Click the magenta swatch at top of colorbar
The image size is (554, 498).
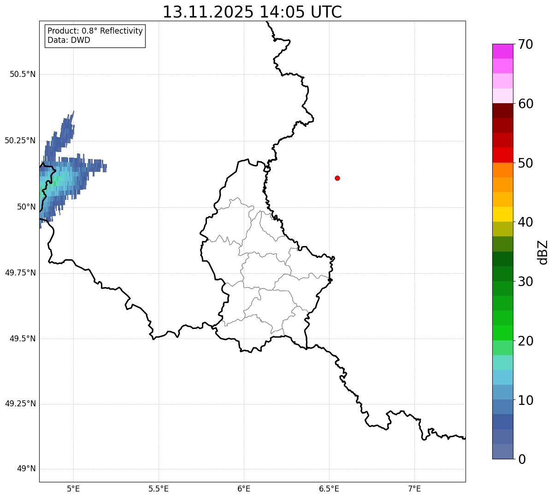[503, 51]
